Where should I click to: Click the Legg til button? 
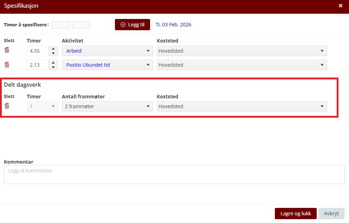133,25
